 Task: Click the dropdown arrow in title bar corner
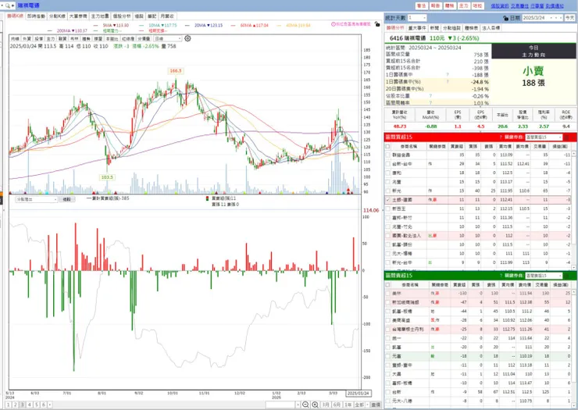(2, 5)
